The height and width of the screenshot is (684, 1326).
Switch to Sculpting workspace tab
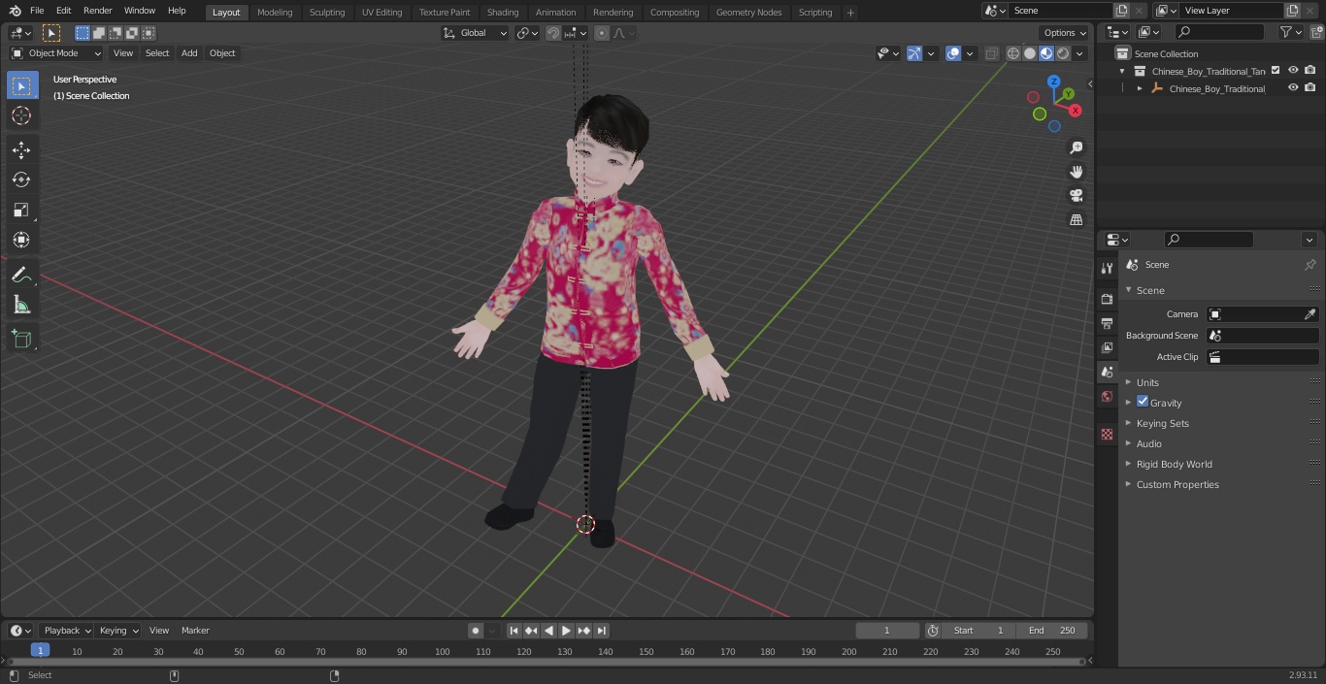327,13
